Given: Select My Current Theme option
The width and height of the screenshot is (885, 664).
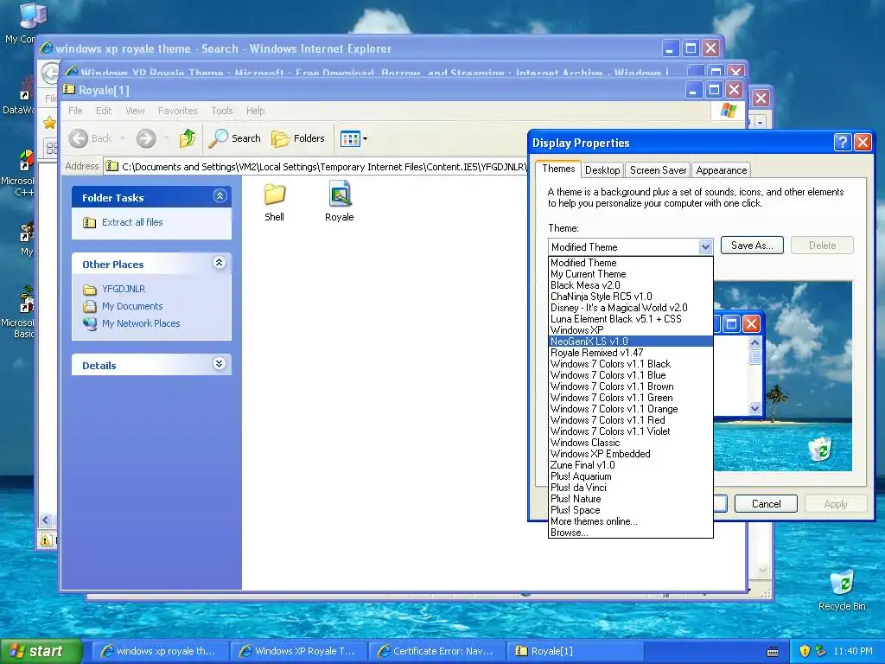Looking at the screenshot, I should [630, 274].
